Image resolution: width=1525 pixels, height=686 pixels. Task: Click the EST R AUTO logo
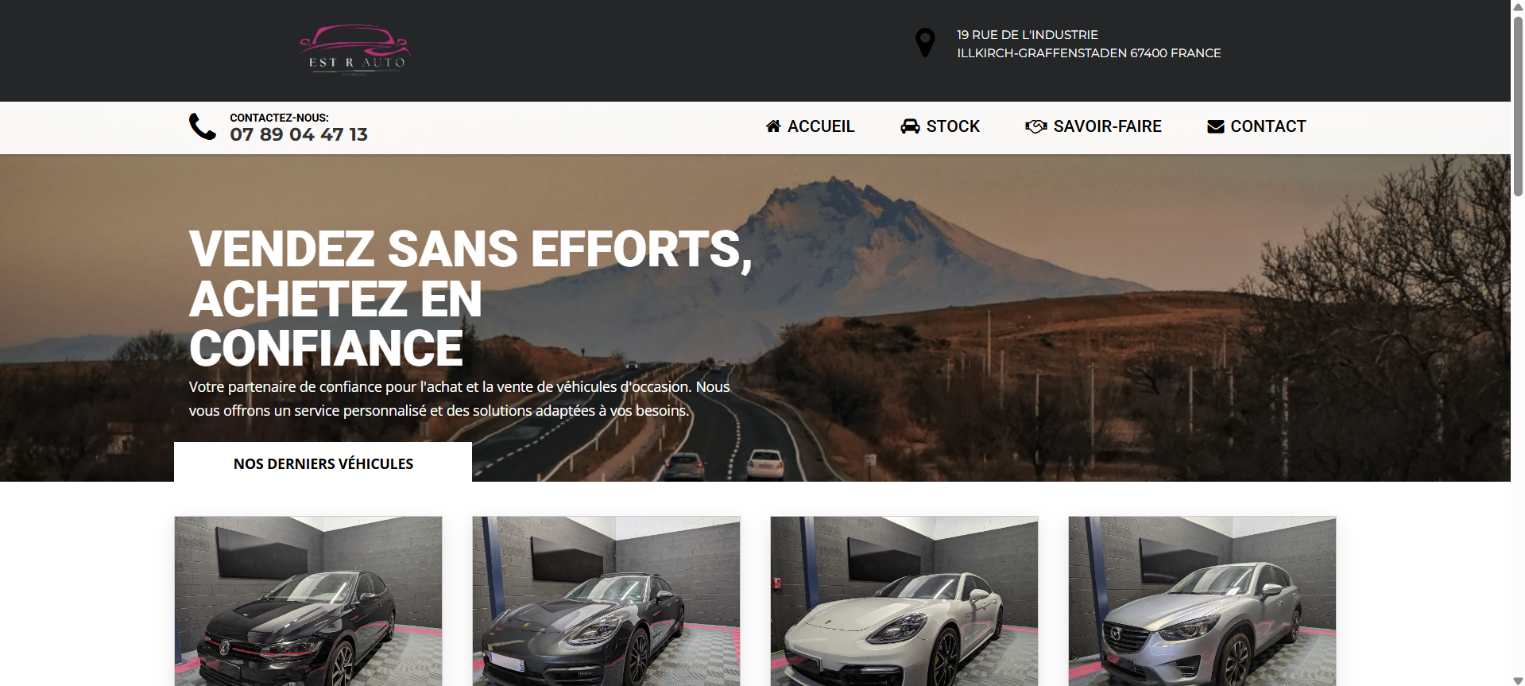coord(355,49)
